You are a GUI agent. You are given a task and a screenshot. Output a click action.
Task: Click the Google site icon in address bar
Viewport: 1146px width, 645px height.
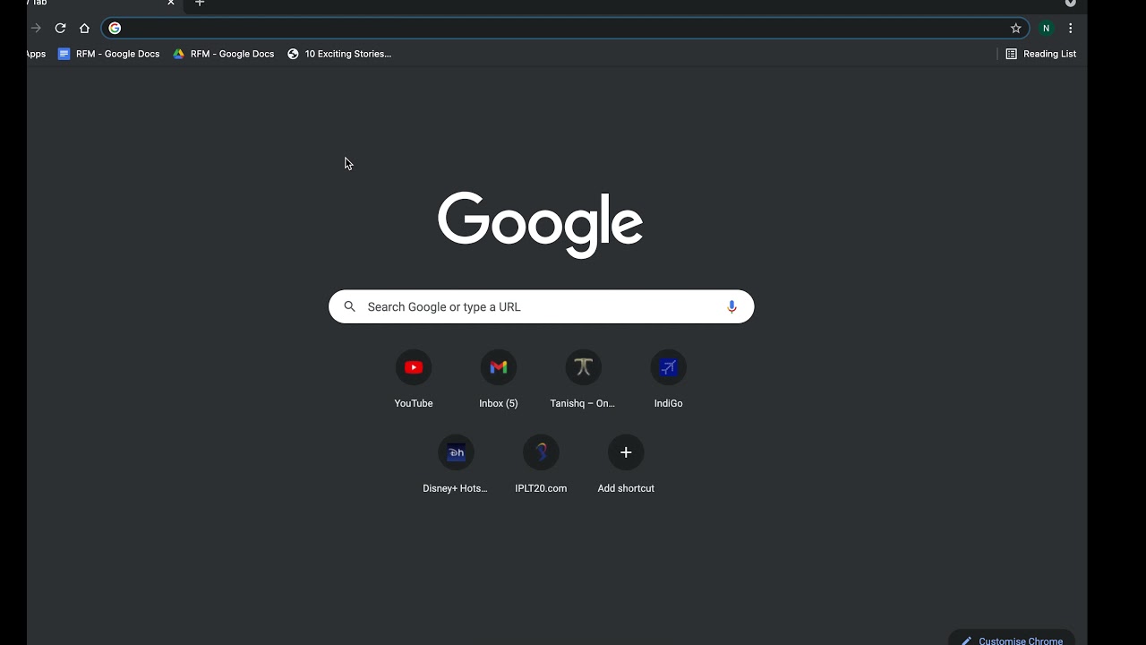pos(115,28)
